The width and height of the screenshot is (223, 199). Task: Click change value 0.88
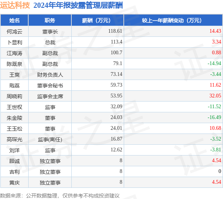[x=216, y=52]
